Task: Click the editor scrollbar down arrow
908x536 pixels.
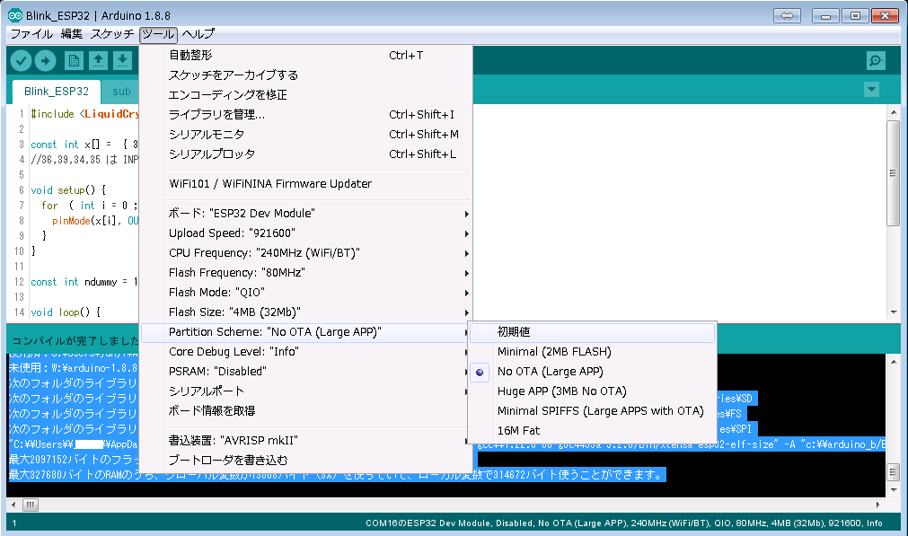Action: 894,312
